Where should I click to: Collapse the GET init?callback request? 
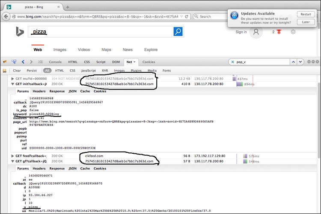[x=12, y=84]
